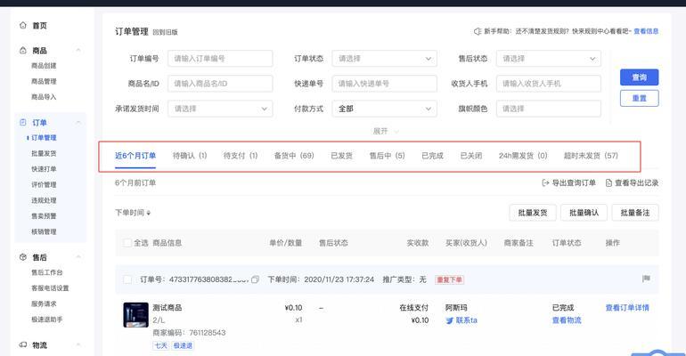686x356 pixels.
Task: Switch to the 近6个月订单 tab
Action: pyautogui.click(x=135, y=156)
